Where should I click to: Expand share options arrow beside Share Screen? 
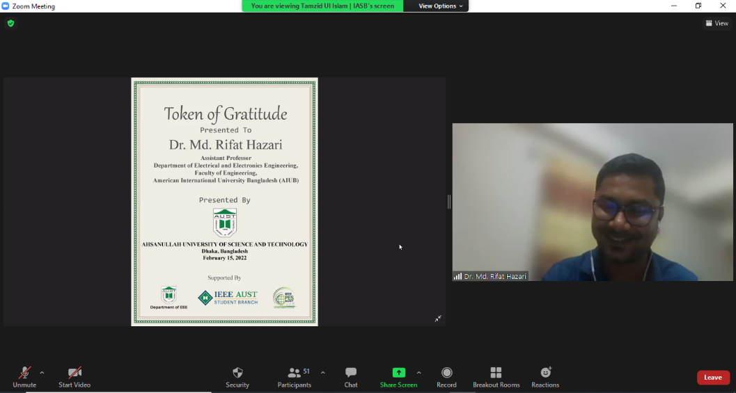pyautogui.click(x=418, y=373)
